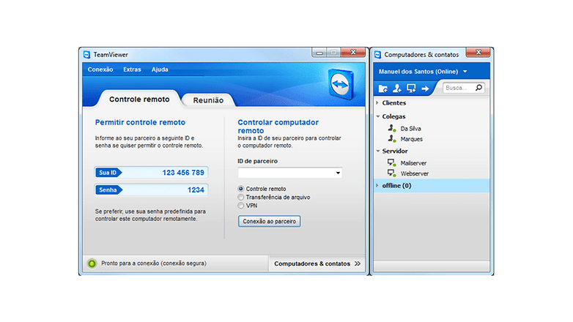Click the Senha value 1234
Screen dimensions: 573x322
[x=196, y=190]
